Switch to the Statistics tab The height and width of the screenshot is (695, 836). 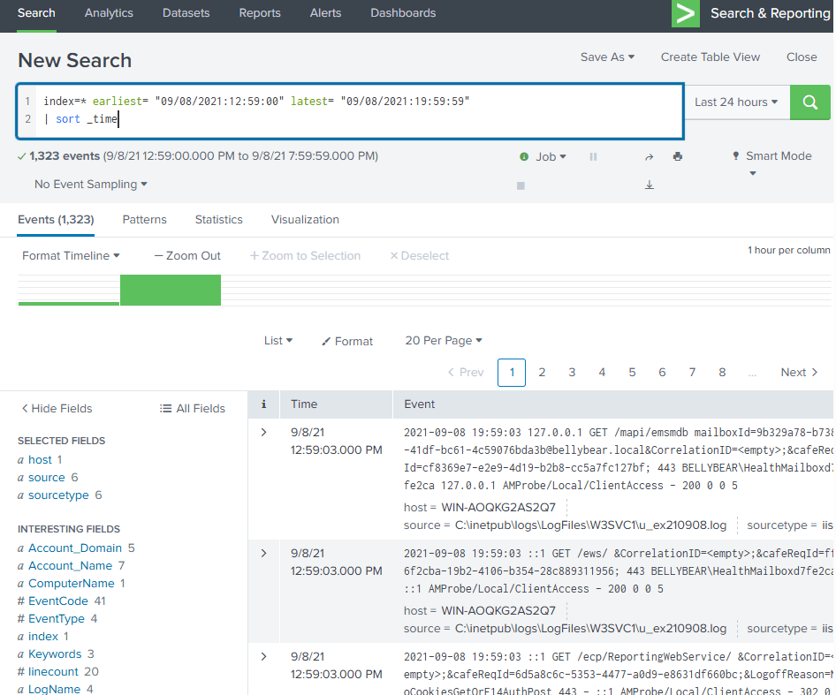click(x=218, y=220)
